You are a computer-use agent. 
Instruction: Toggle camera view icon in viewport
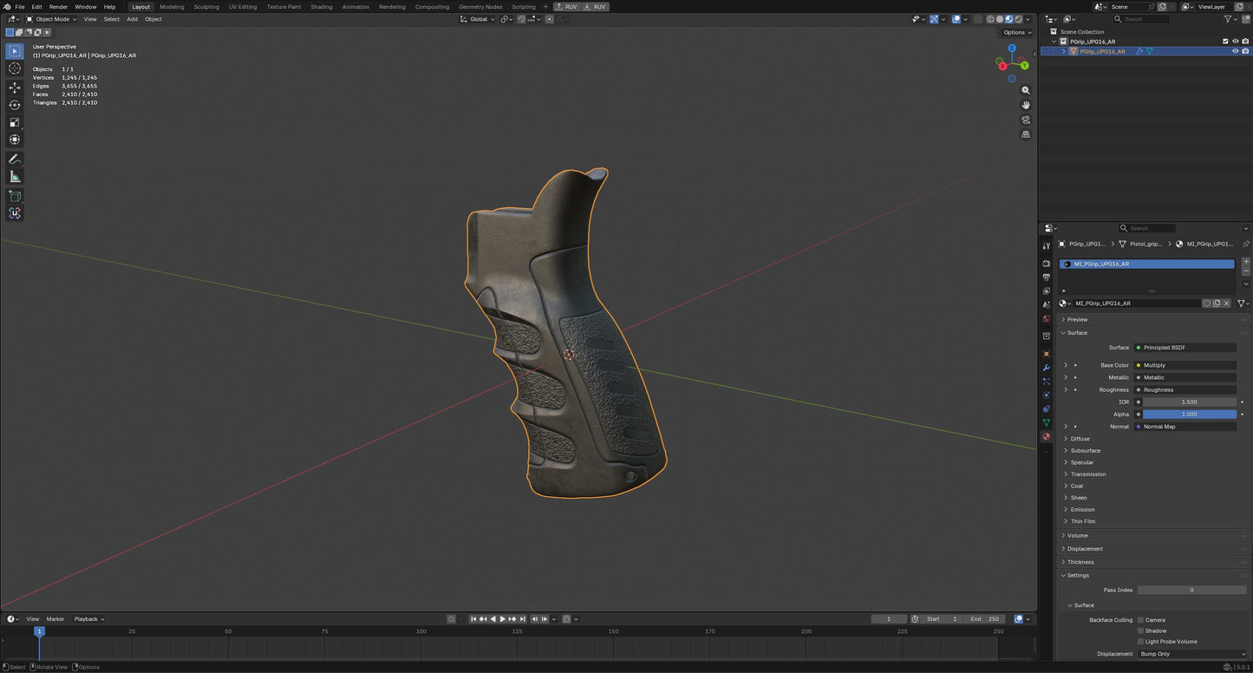[x=1026, y=120]
